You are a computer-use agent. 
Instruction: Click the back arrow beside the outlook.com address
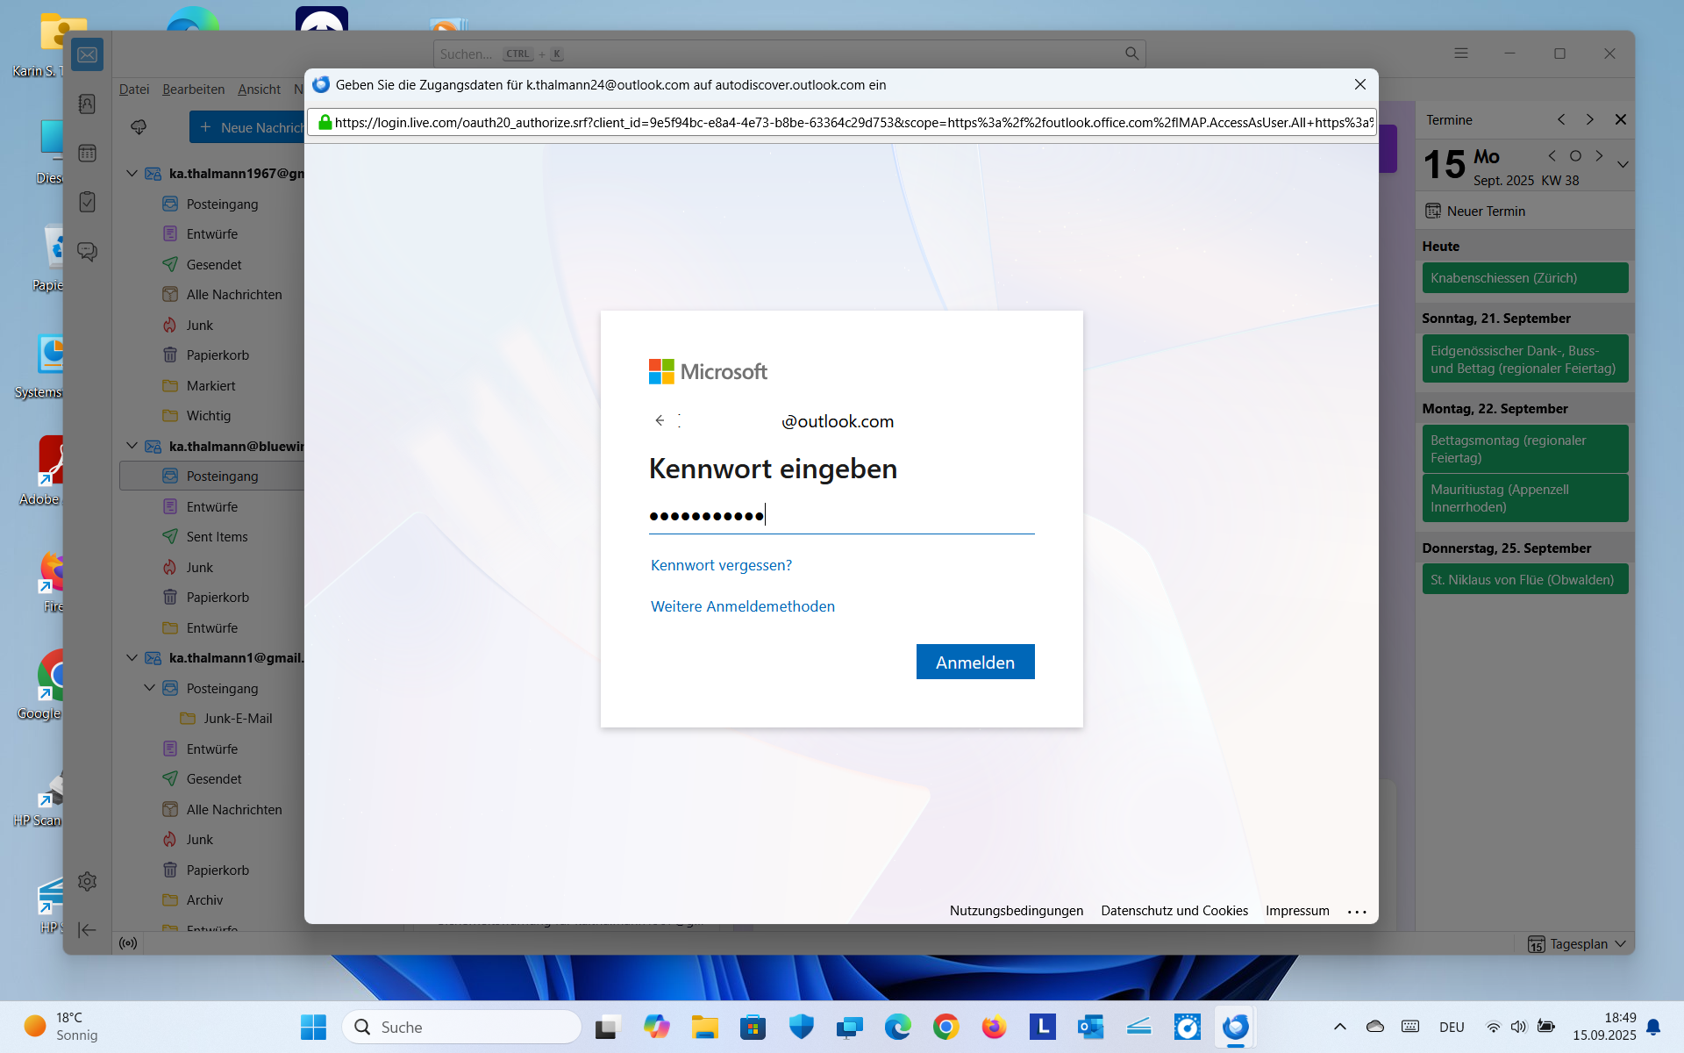pos(660,421)
